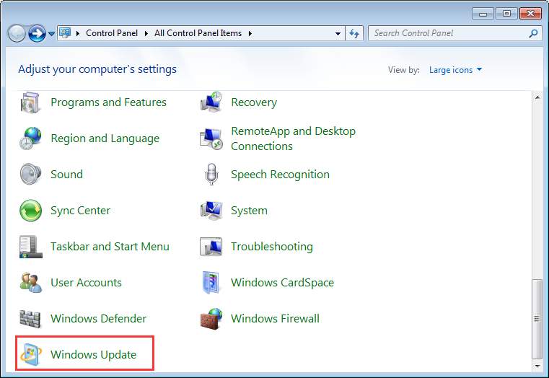Click the Windows CardSpace icon

click(x=211, y=283)
